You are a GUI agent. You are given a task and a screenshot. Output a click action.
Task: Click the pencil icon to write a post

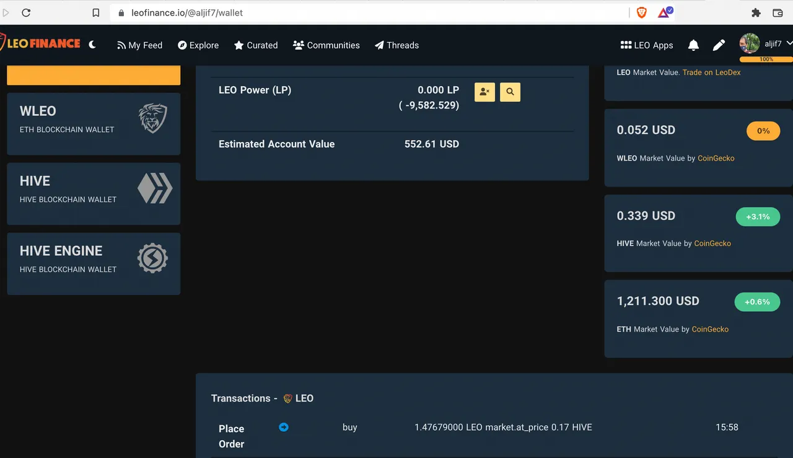tap(719, 45)
